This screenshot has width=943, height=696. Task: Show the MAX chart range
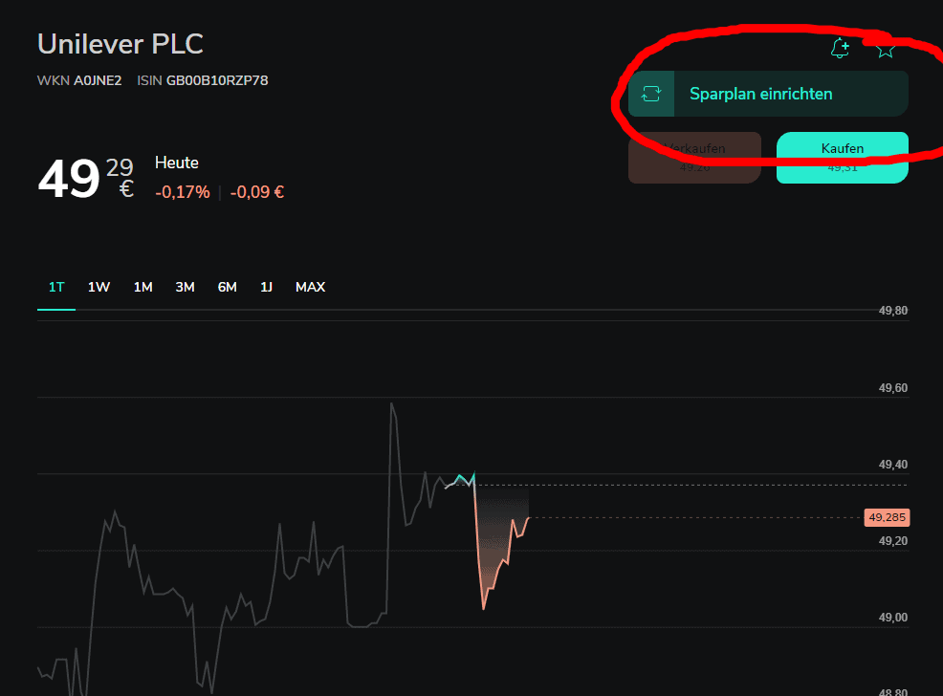(310, 288)
